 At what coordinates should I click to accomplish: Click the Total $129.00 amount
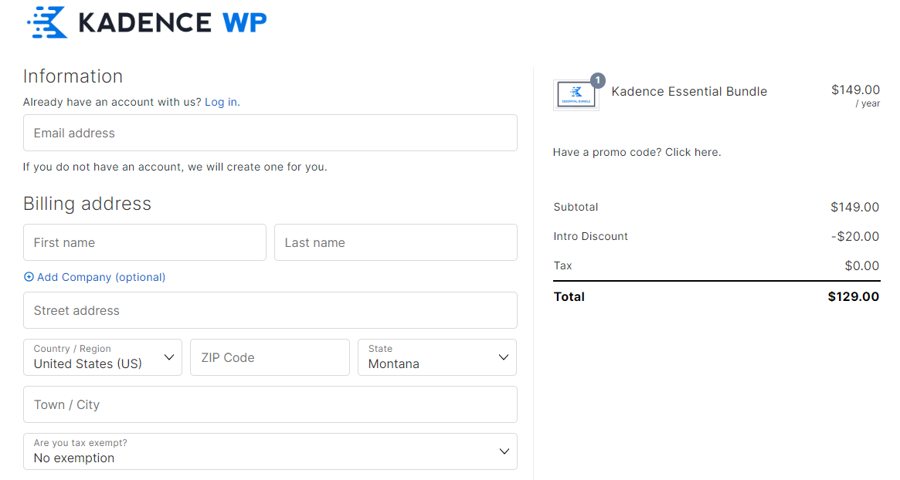click(x=853, y=296)
